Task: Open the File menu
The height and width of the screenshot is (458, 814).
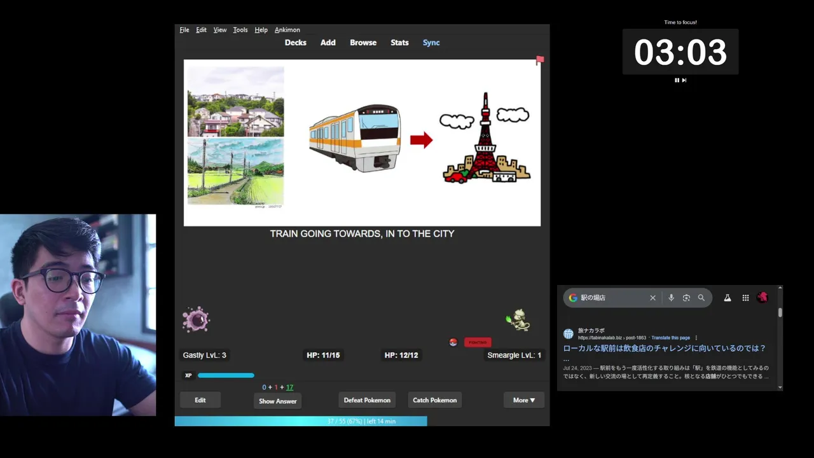Action: coord(184,30)
